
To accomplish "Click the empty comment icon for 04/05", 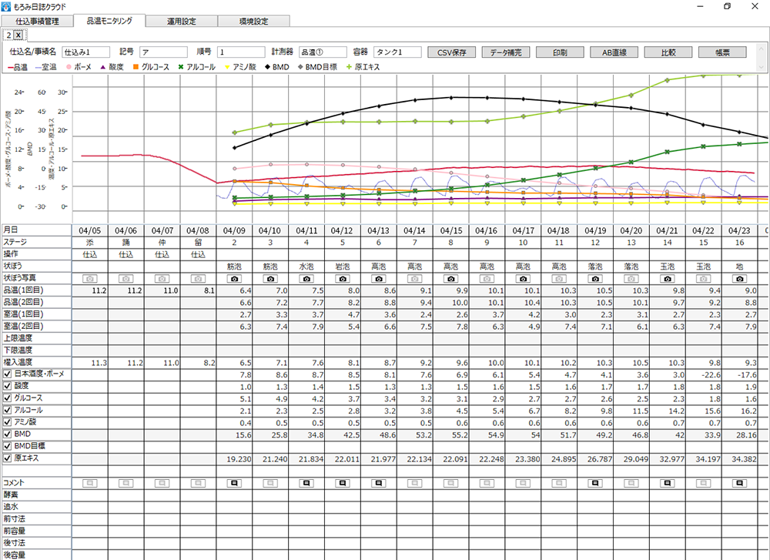I will [90, 484].
